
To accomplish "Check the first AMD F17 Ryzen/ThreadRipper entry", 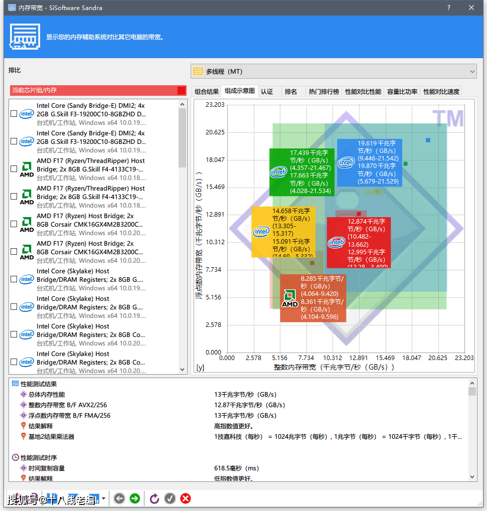I will point(14,169).
